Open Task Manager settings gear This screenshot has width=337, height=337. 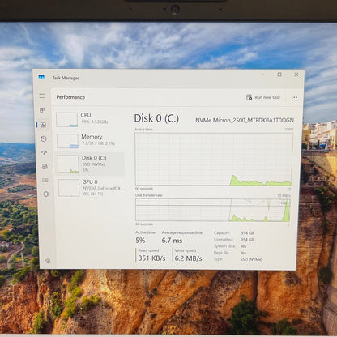[x=48, y=261]
